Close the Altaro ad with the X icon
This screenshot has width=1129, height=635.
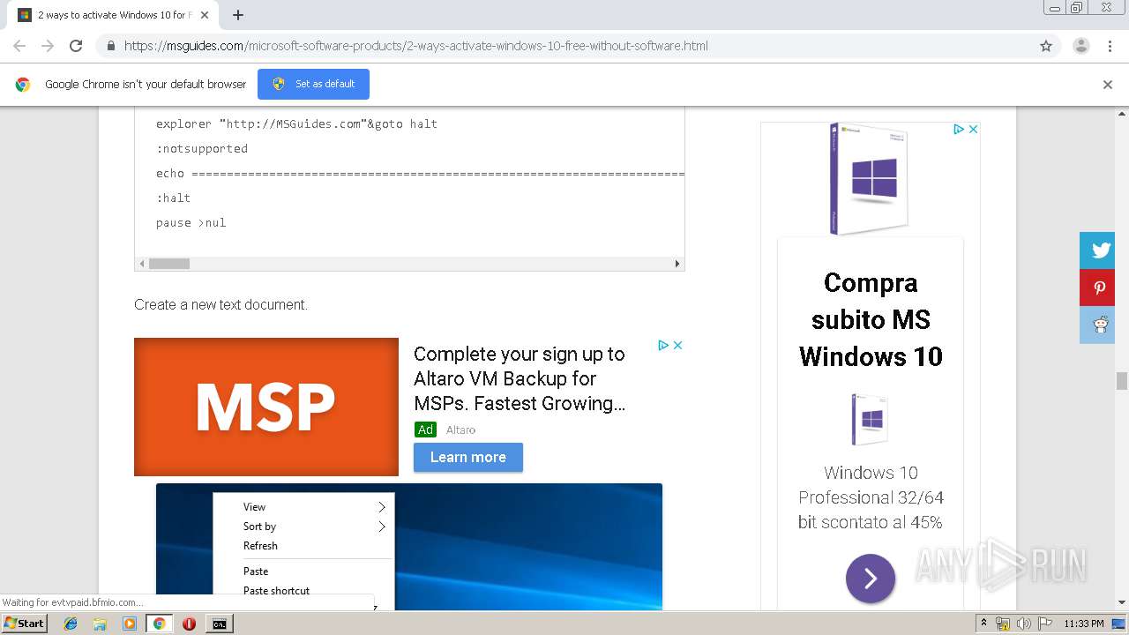click(677, 345)
